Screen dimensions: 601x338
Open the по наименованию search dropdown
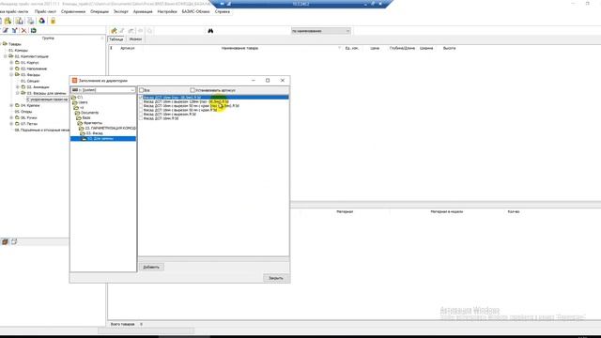(x=347, y=31)
